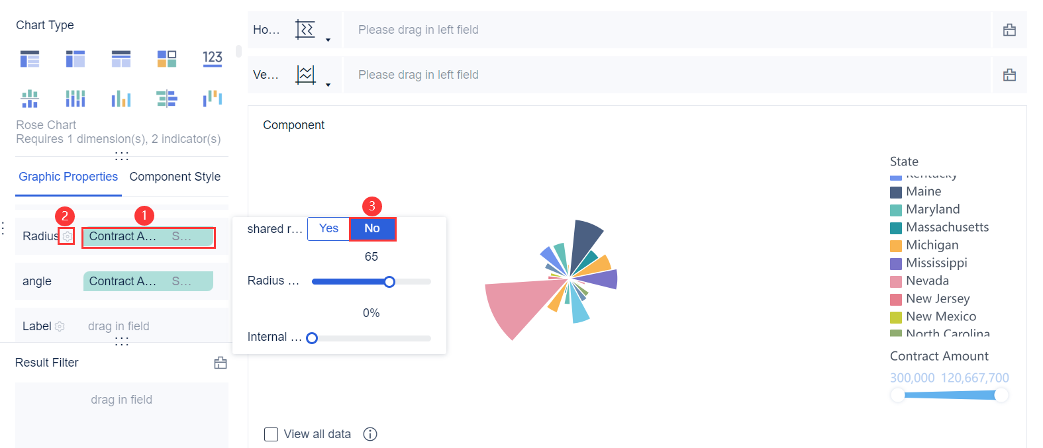This screenshot has height=448, width=1043.
Task: Switch to the Component Style tab
Action: coord(175,177)
